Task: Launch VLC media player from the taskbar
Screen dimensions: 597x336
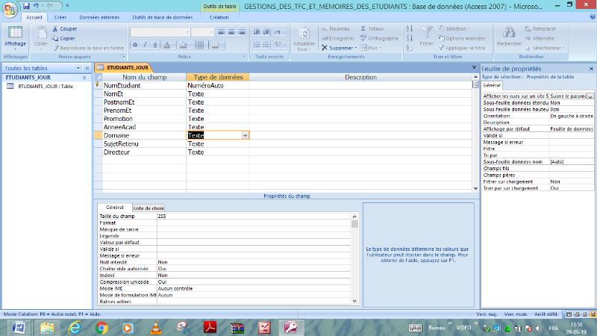Action: tap(155, 327)
